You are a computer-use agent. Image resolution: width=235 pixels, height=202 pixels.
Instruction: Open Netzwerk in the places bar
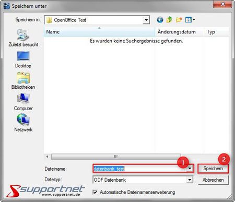point(23,123)
